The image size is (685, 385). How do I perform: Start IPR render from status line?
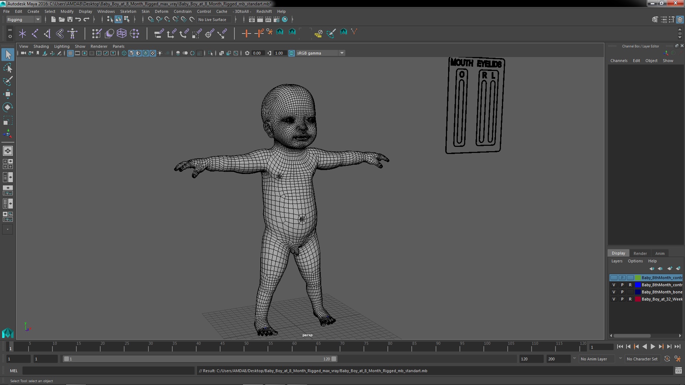click(x=268, y=19)
